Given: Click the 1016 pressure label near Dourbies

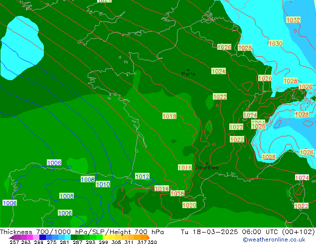Looking at the screenshot, I should pyautogui.click(x=185, y=167).
